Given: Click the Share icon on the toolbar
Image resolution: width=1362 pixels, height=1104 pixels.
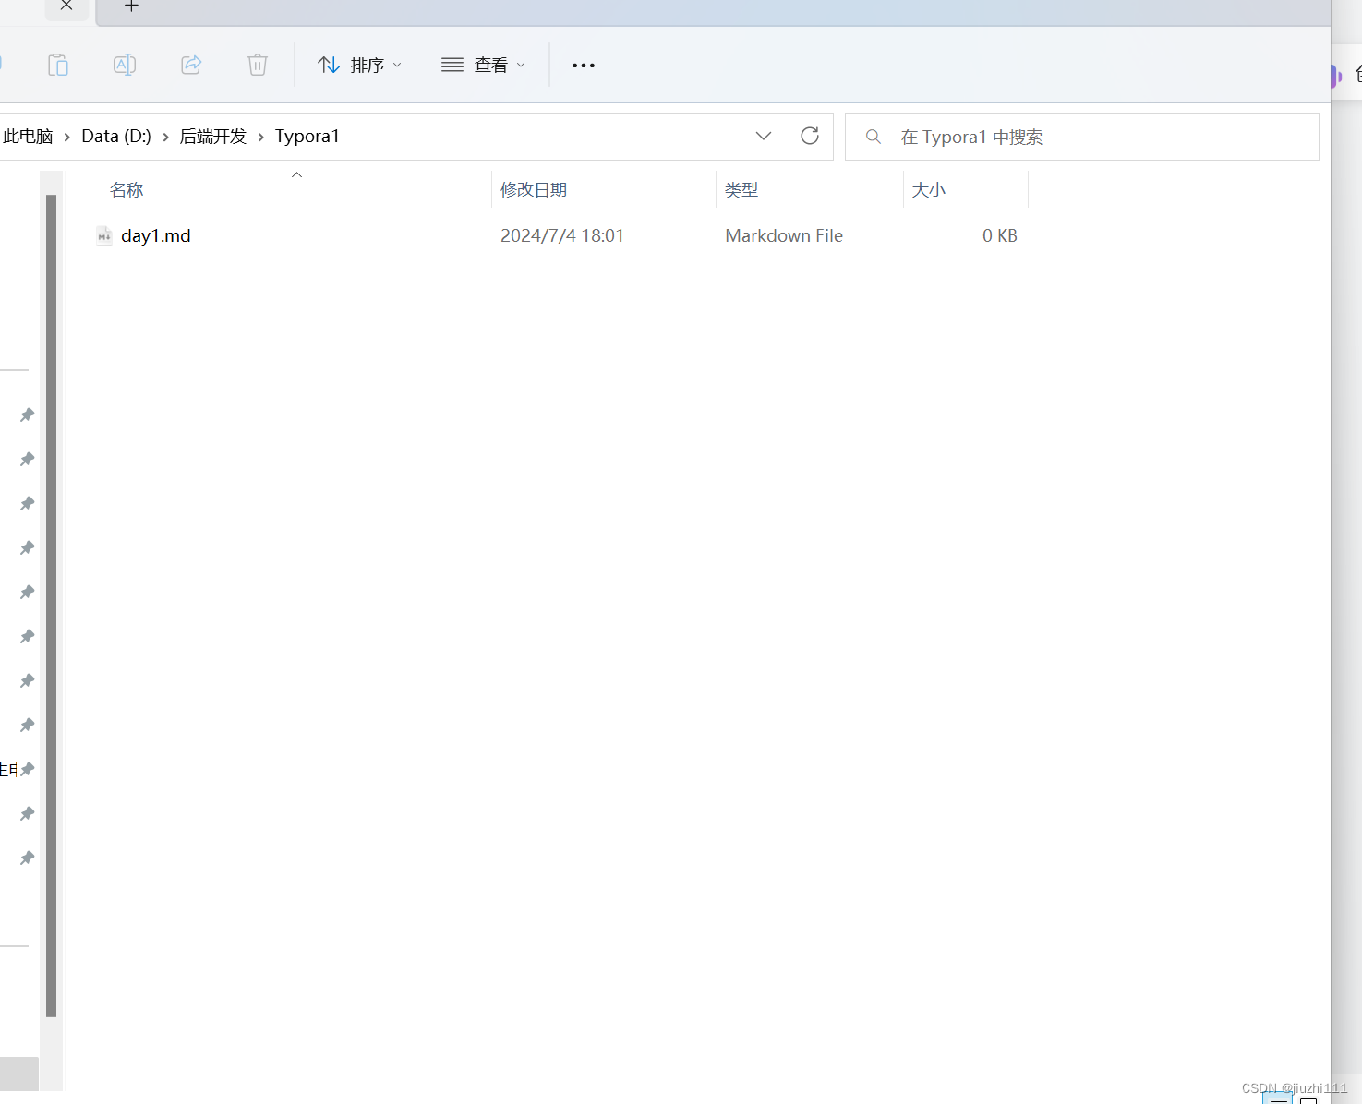Looking at the screenshot, I should click(191, 65).
